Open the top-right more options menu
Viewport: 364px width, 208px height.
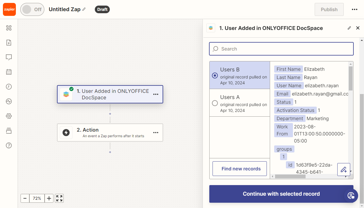(354, 9)
